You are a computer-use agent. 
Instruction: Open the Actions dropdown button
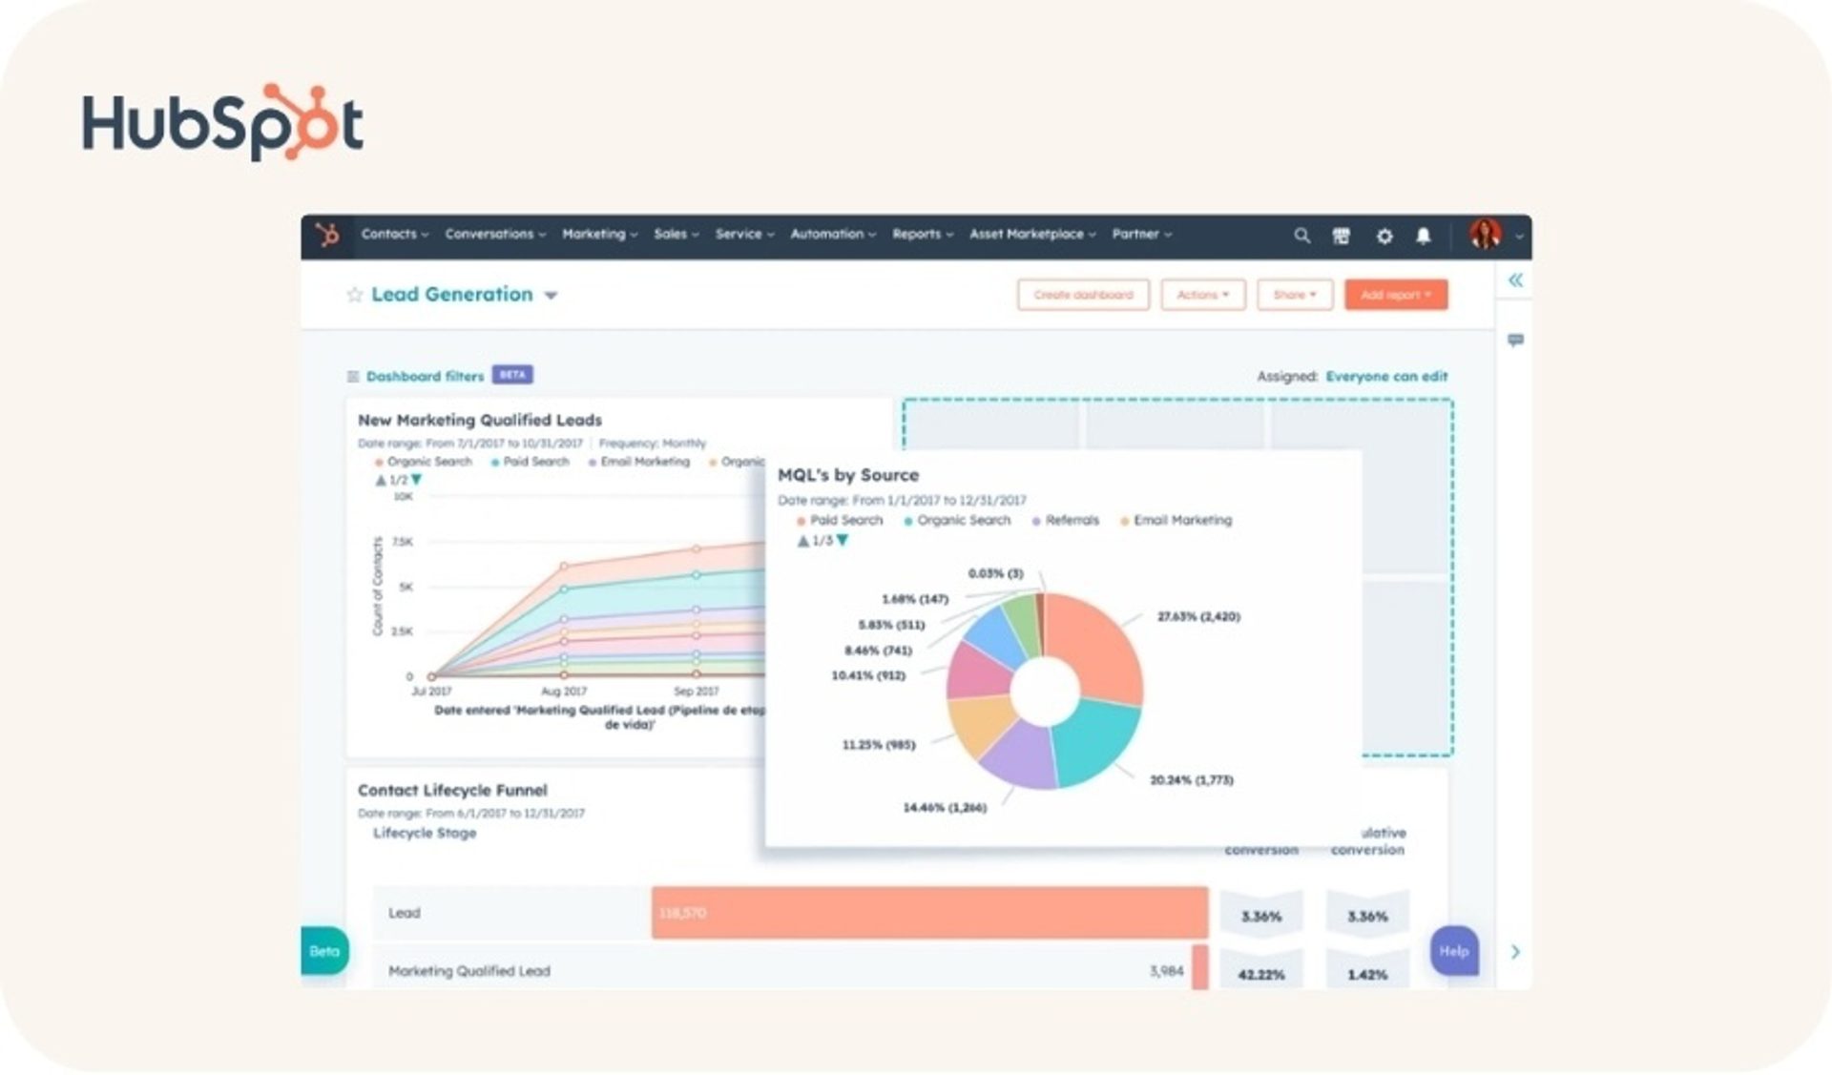coord(1202,295)
